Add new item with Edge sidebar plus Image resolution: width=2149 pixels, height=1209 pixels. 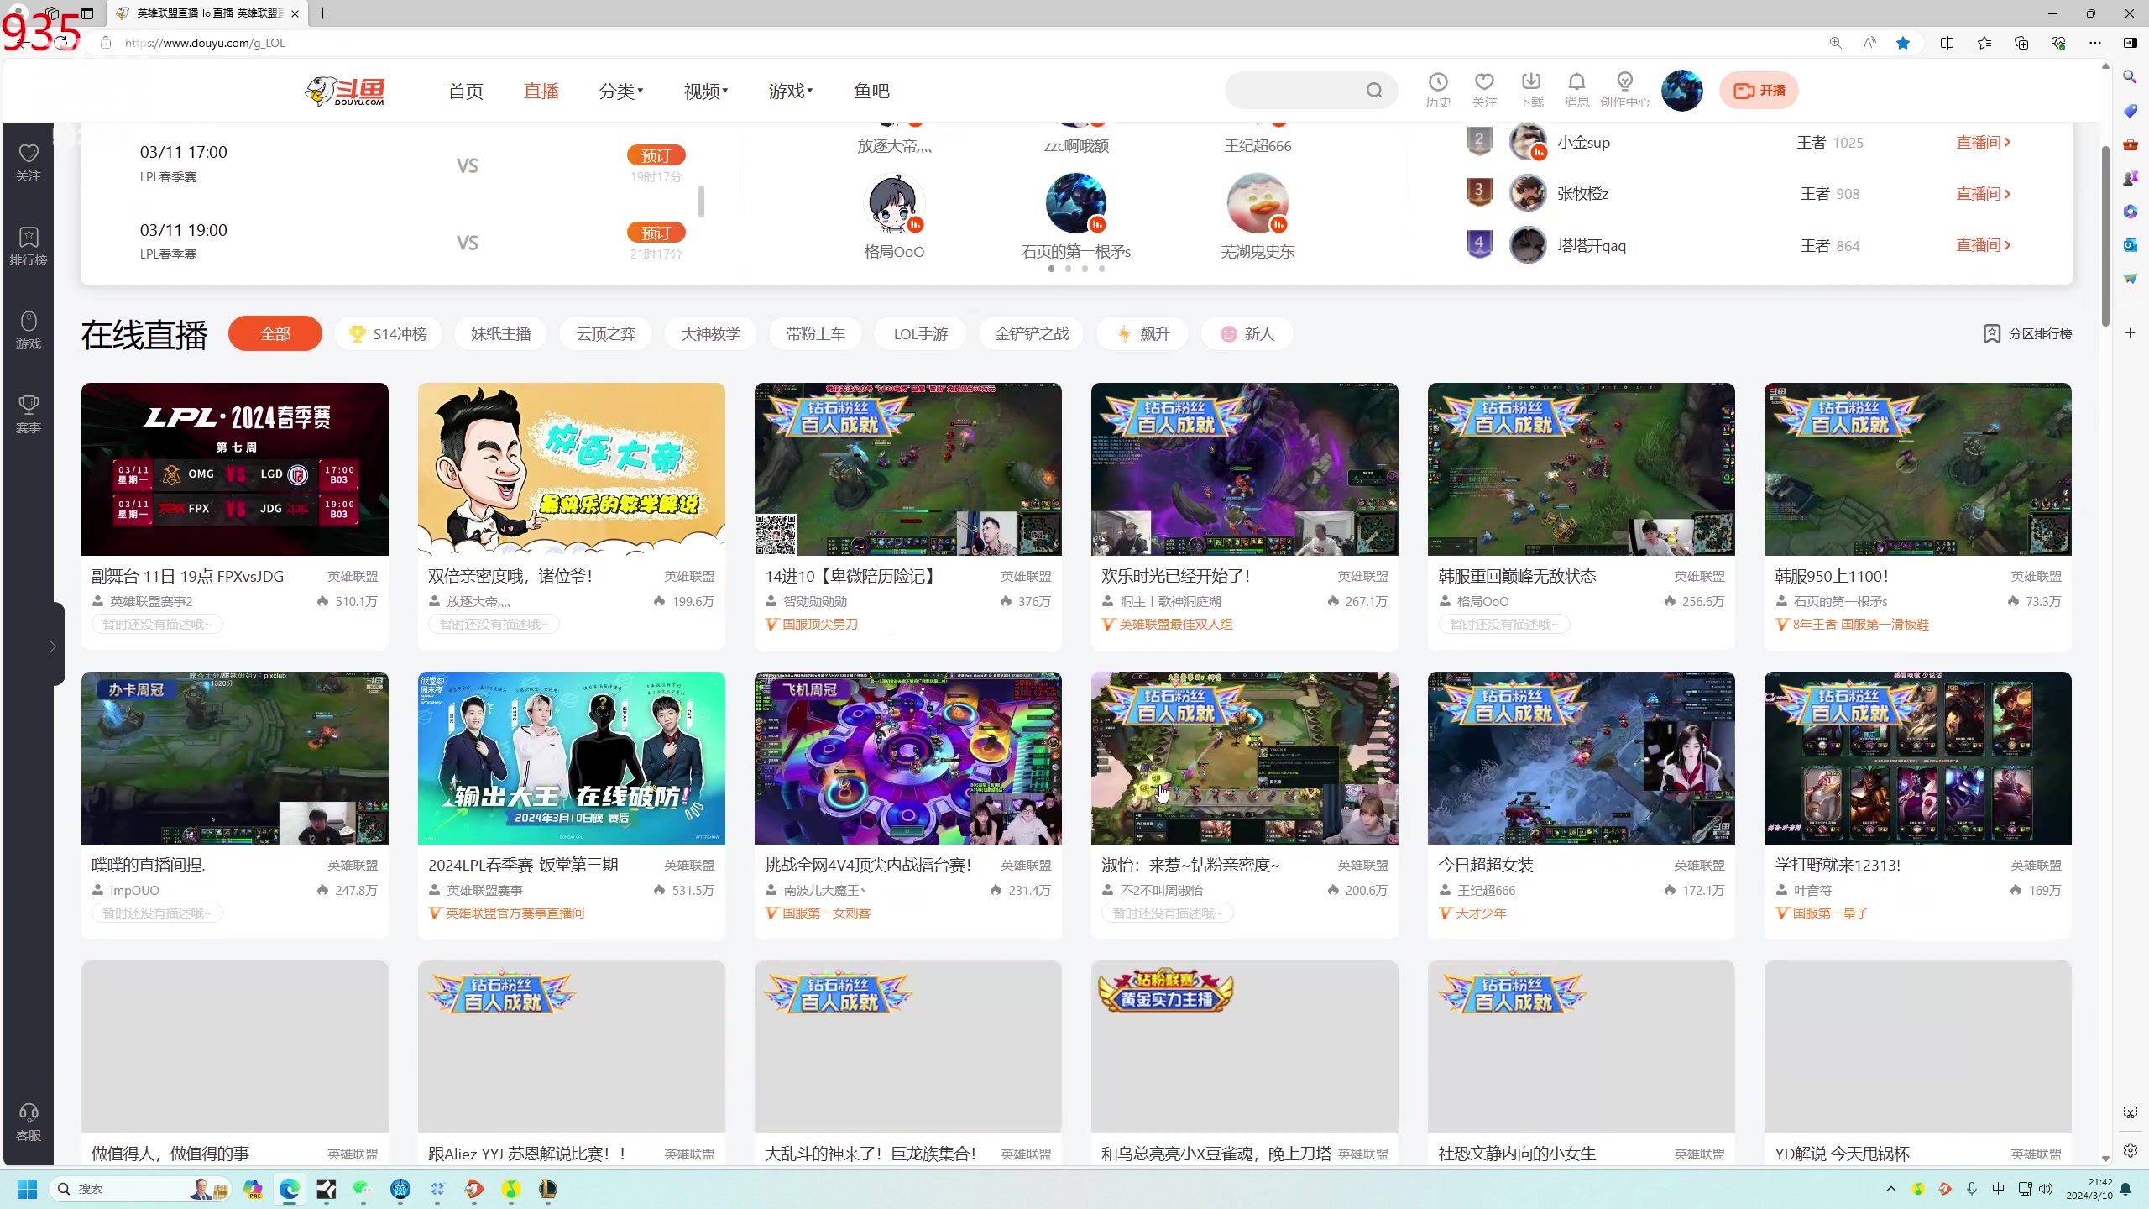coord(2131,333)
